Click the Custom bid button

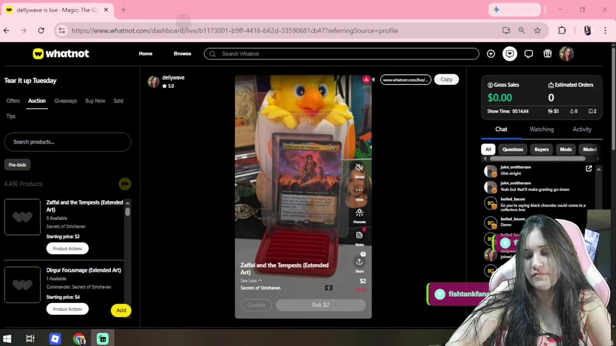click(x=256, y=305)
